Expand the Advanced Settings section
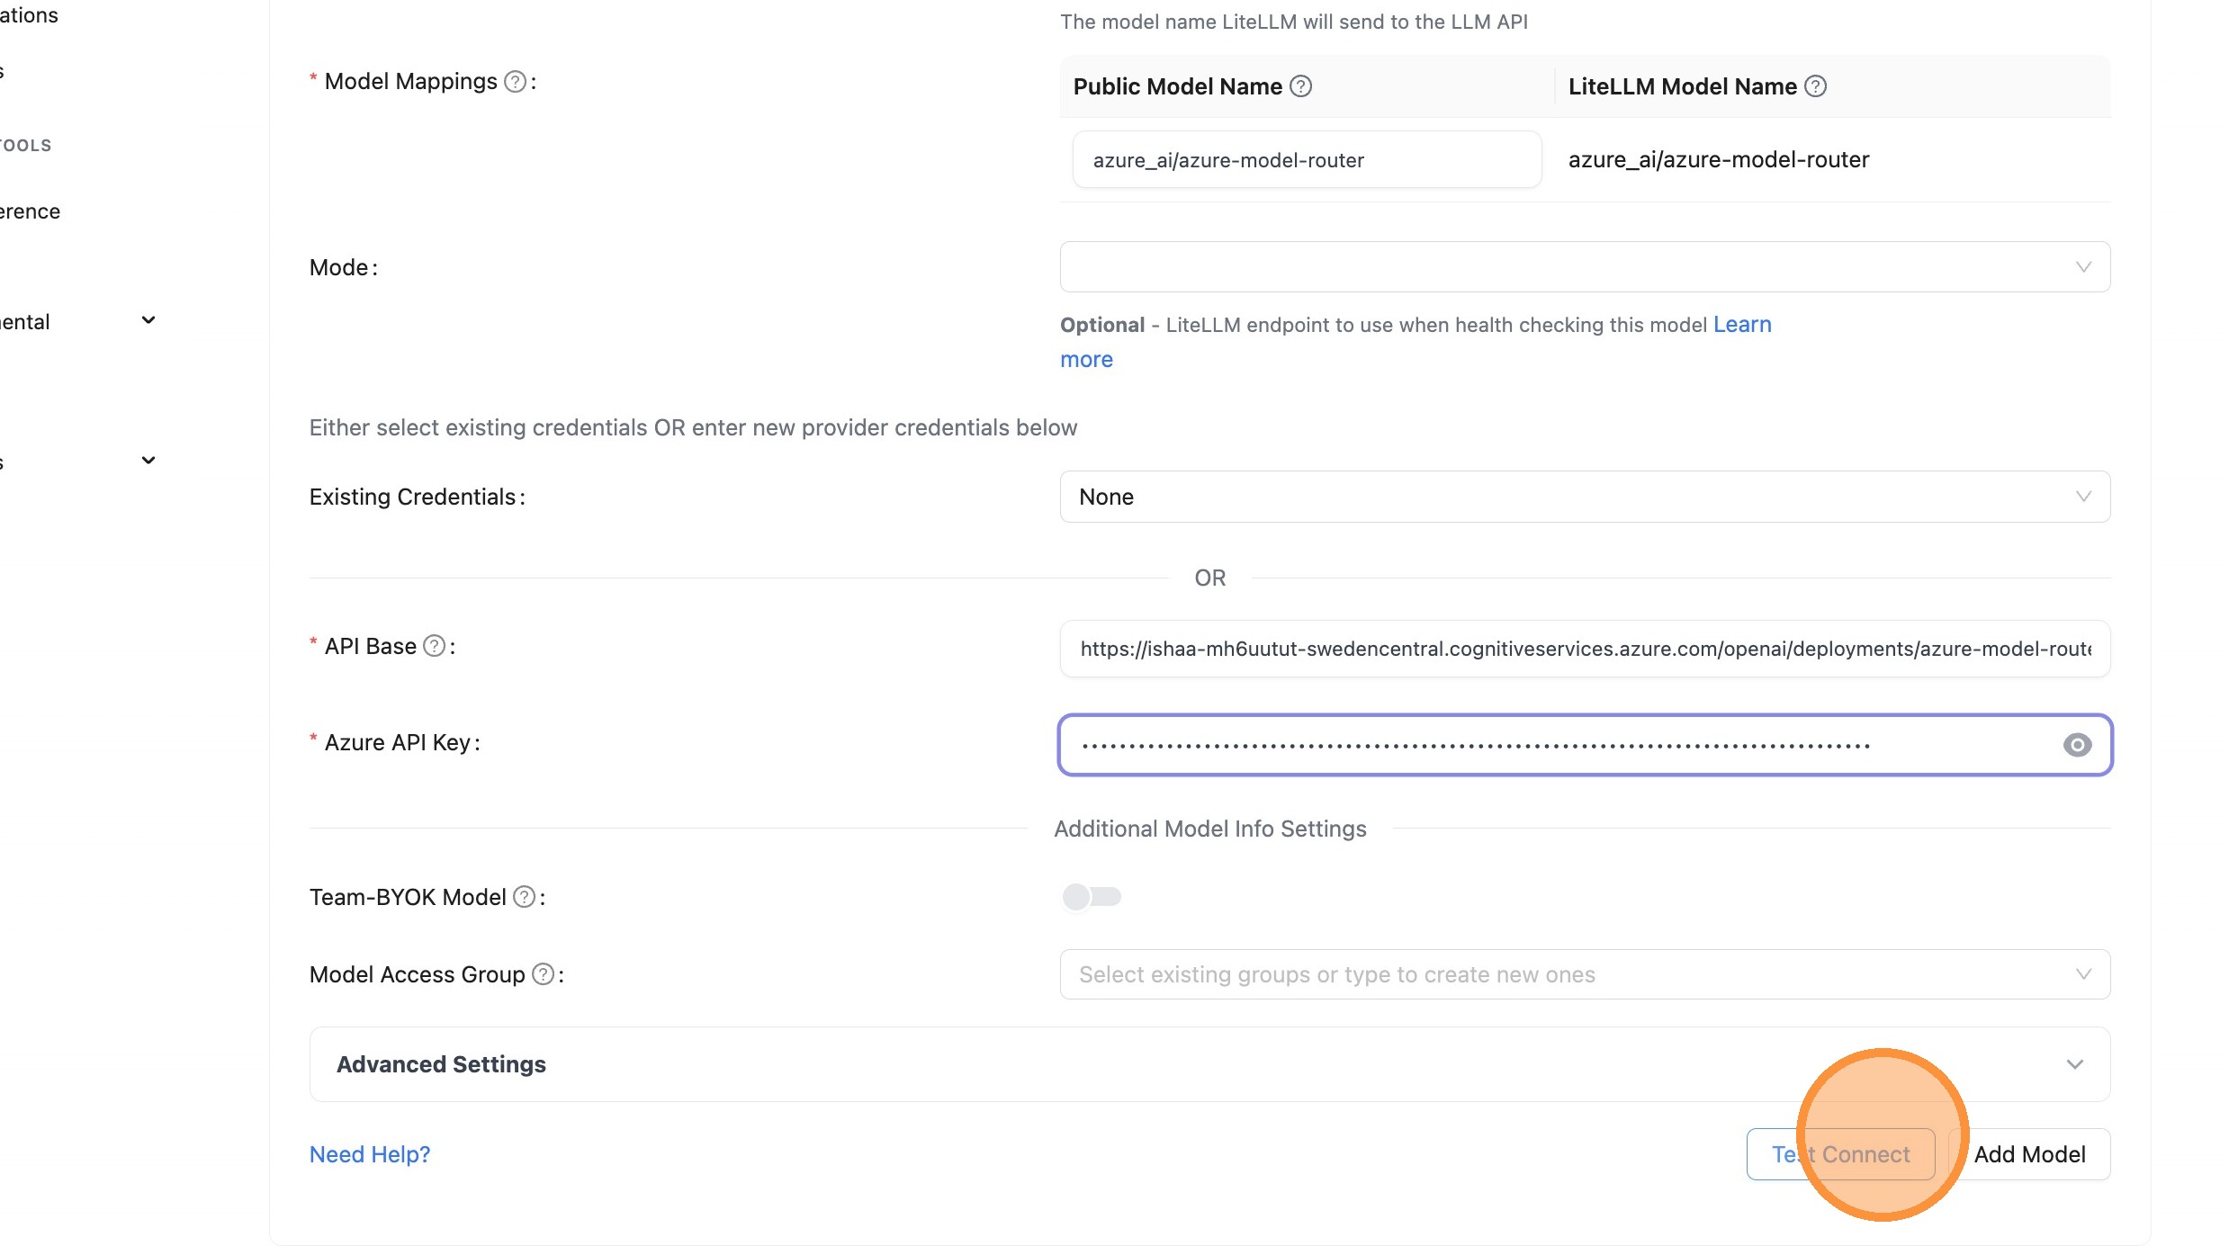This screenshot has height=1246, width=2229. pos(1209,1064)
